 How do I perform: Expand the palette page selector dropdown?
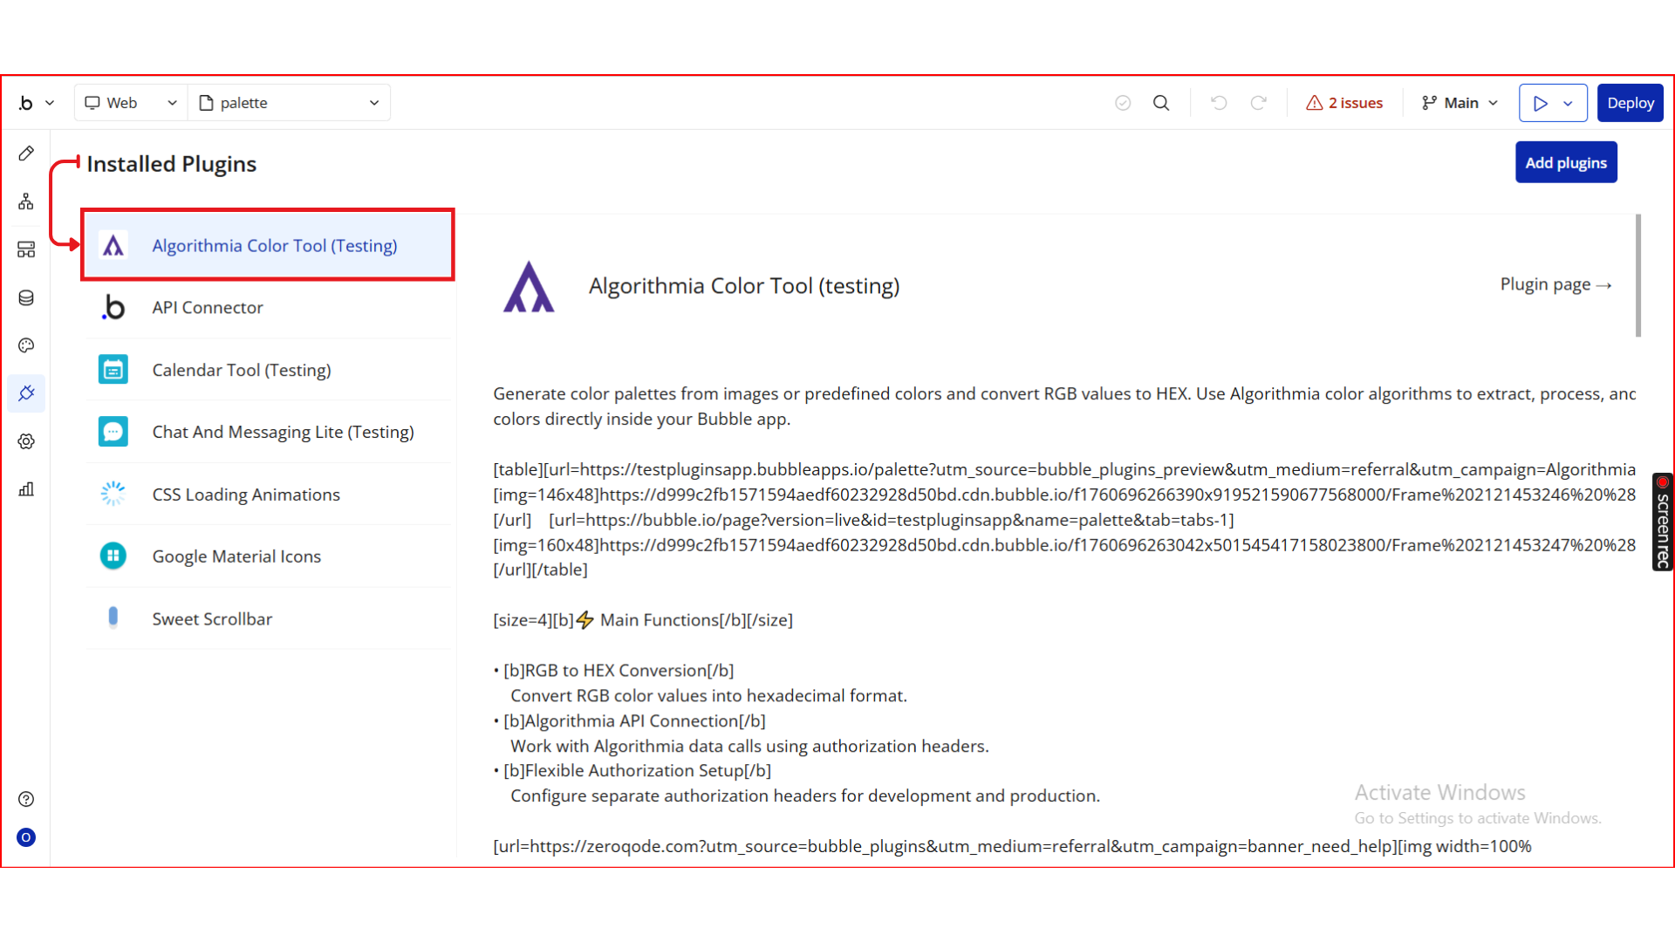tap(290, 103)
